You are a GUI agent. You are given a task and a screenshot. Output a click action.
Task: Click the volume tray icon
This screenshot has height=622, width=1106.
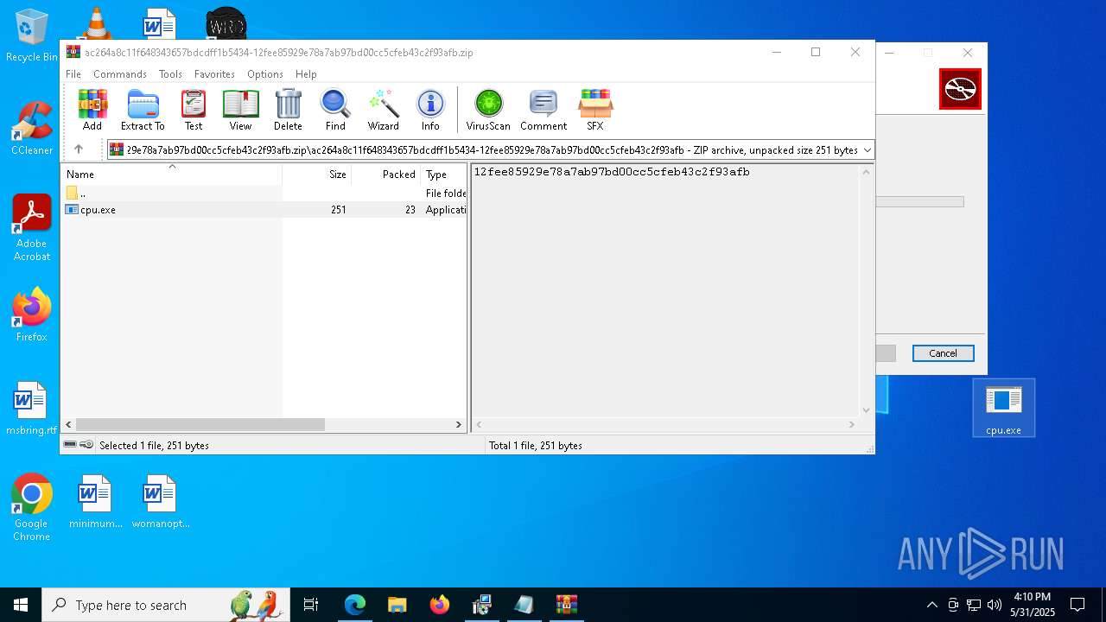coord(994,605)
